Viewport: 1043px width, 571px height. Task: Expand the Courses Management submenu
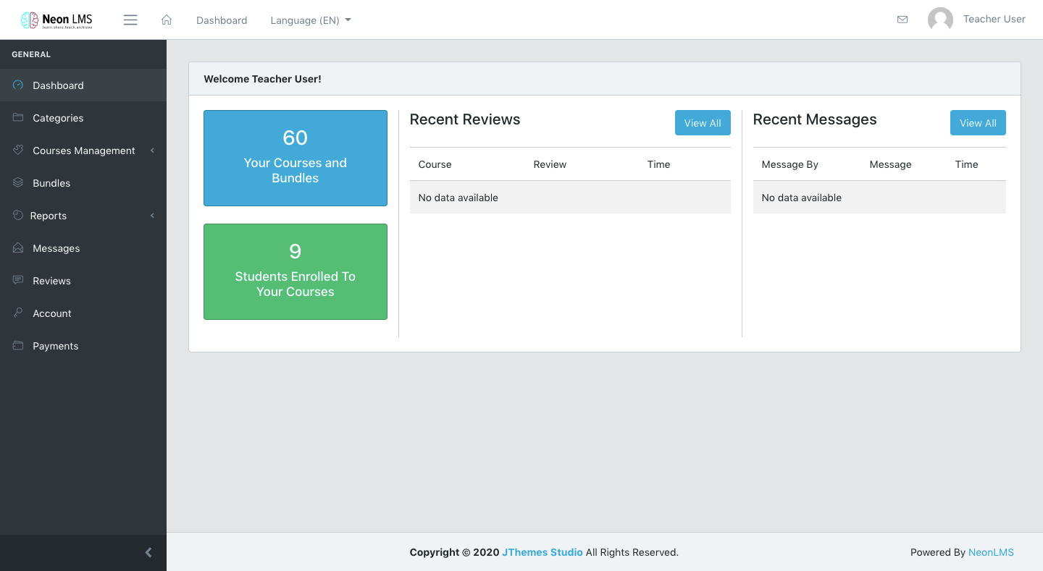(x=83, y=151)
